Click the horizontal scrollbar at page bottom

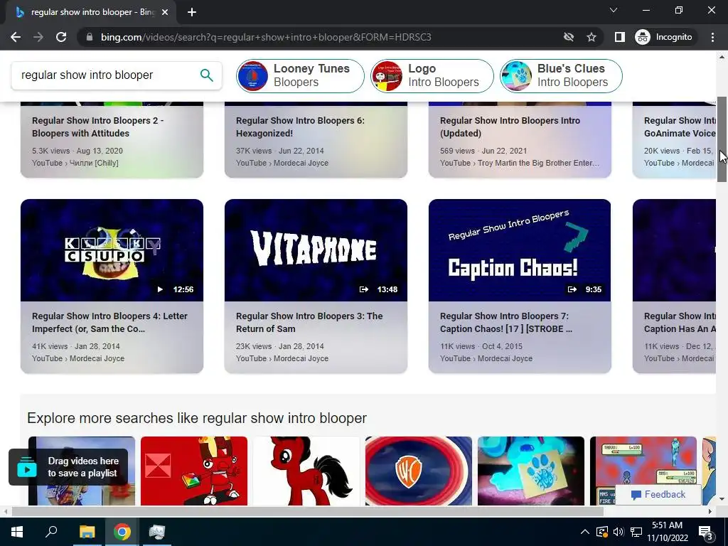pyautogui.click(x=307, y=511)
